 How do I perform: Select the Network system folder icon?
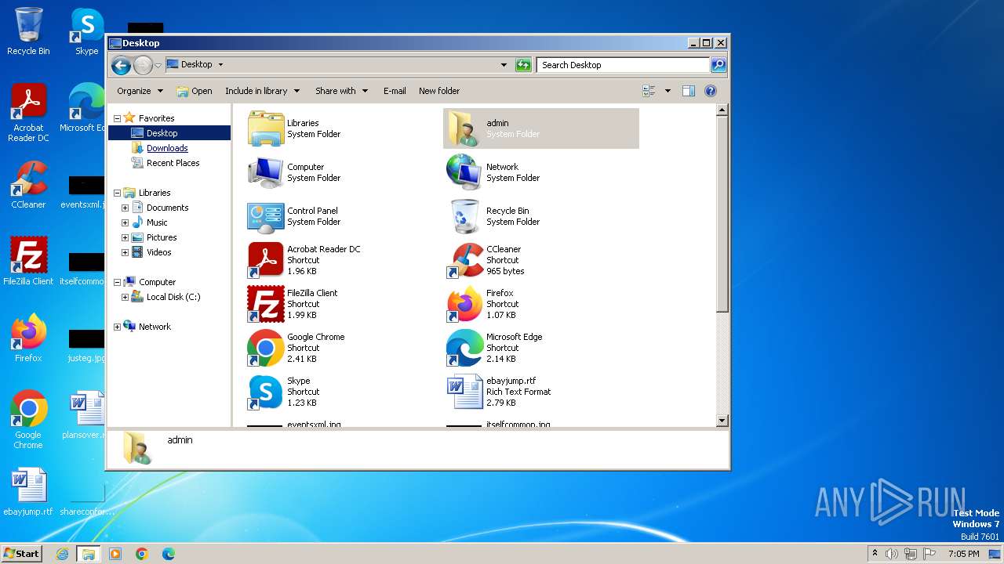click(465, 172)
